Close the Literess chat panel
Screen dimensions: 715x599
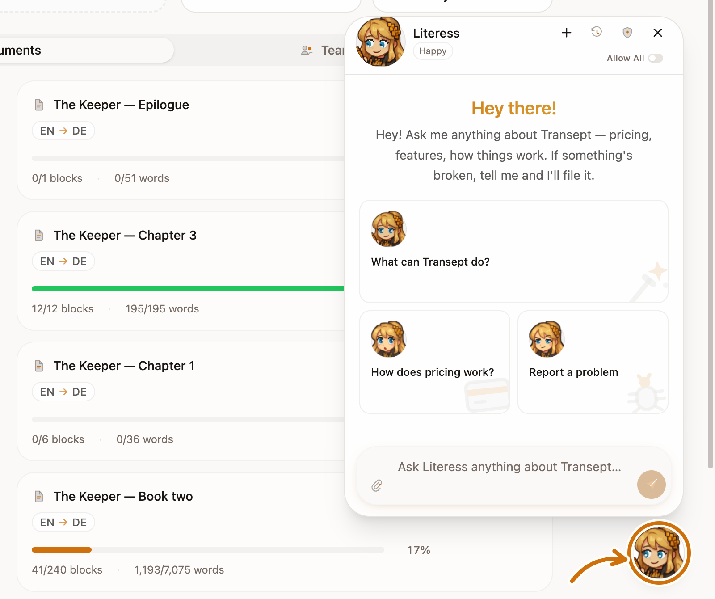pos(657,33)
